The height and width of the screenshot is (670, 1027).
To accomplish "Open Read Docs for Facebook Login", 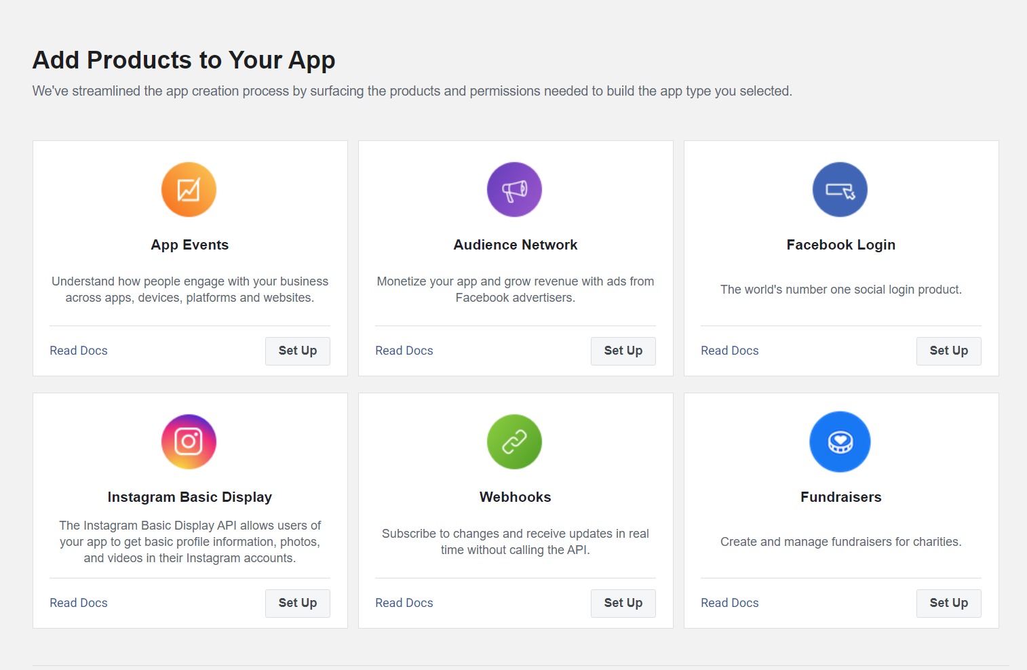I will (730, 351).
